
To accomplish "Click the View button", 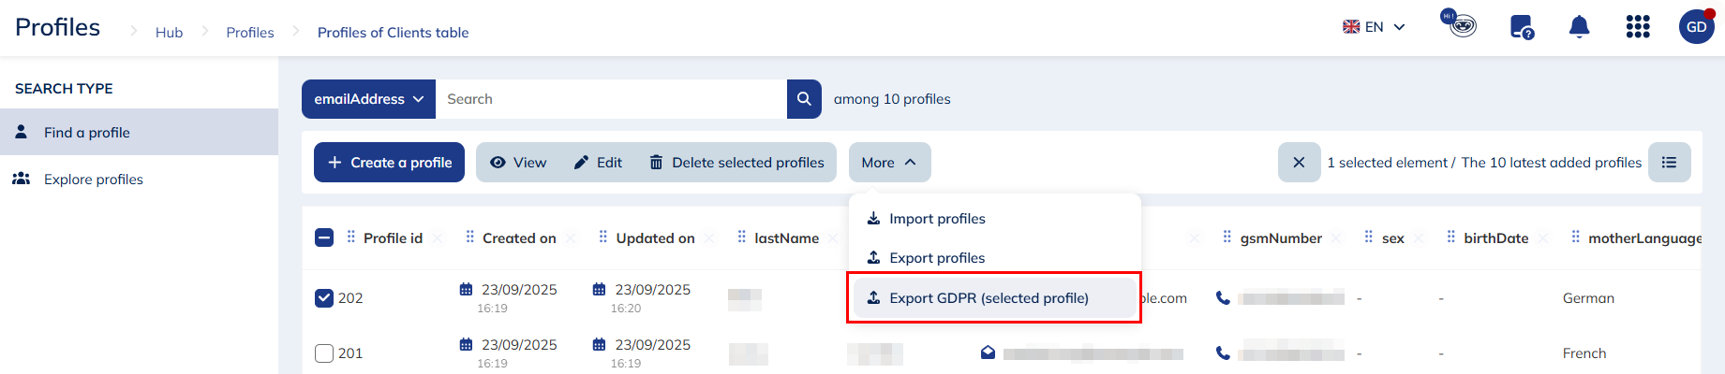I will (518, 163).
